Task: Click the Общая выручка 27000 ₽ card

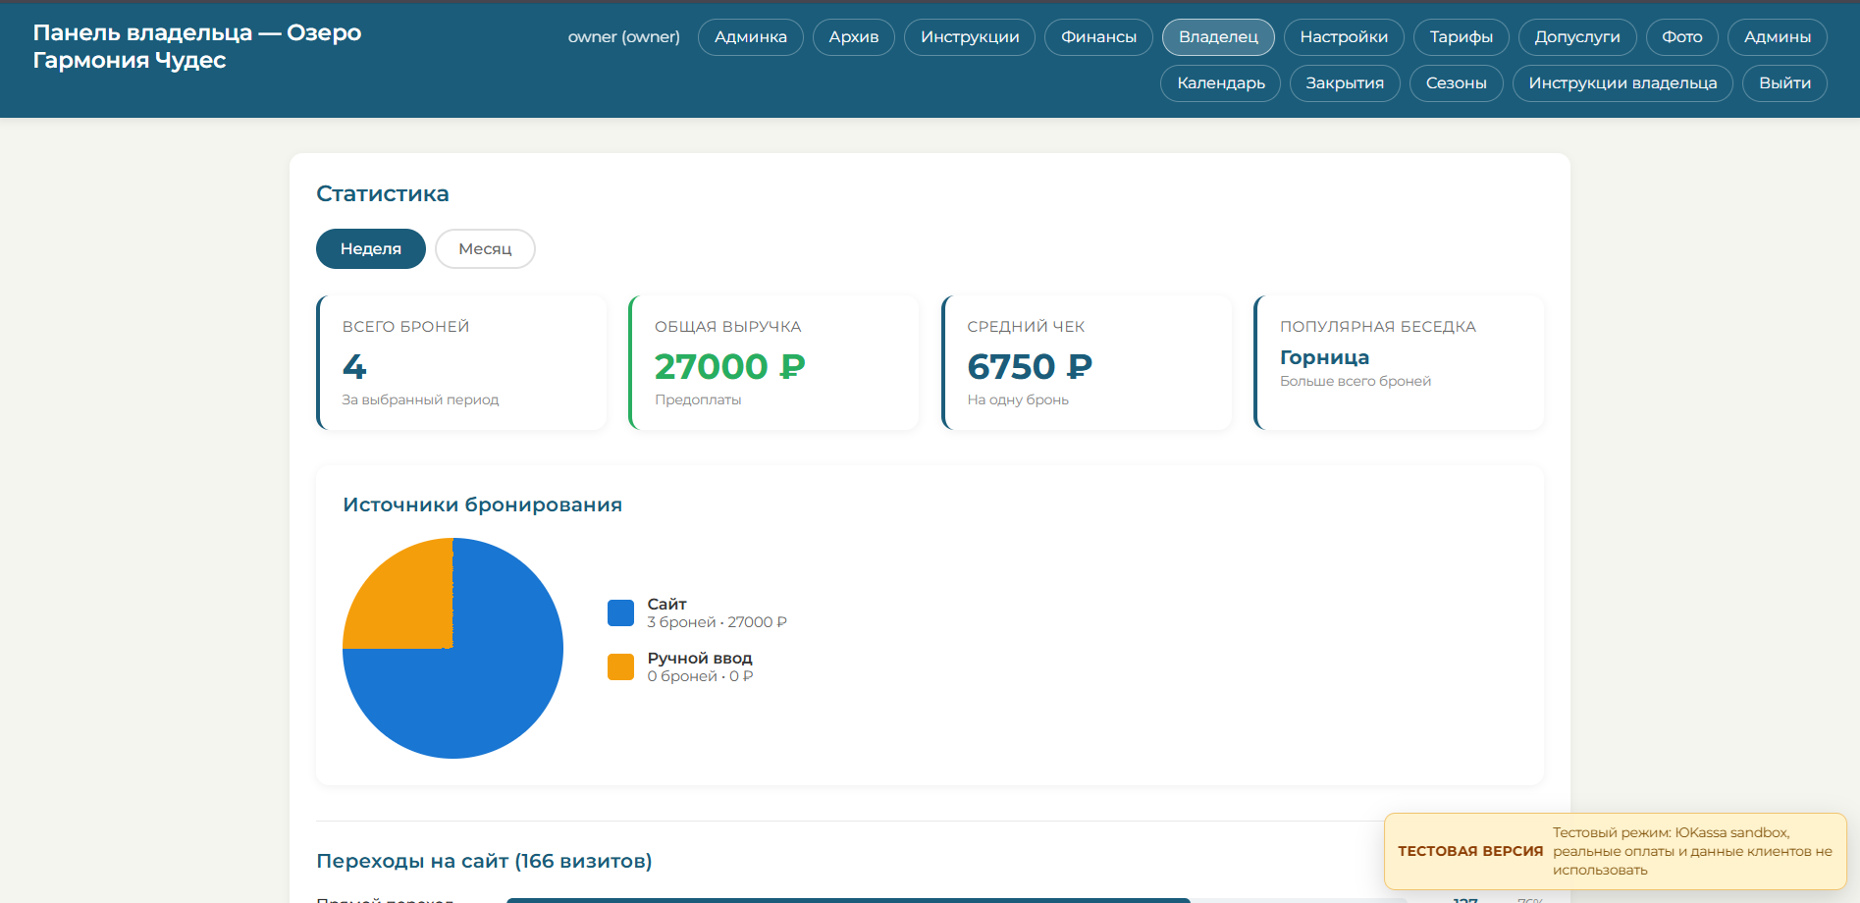Action: tap(773, 363)
